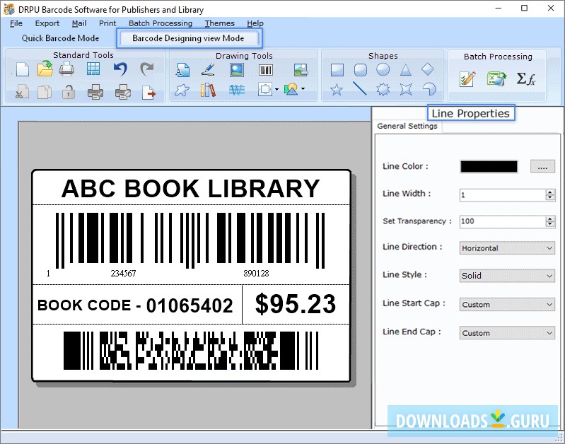The height and width of the screenshot is (444, 565).
Task: Open the Line Start Cap dropdown
Action: pyautogui.click(x=507, y=305)
